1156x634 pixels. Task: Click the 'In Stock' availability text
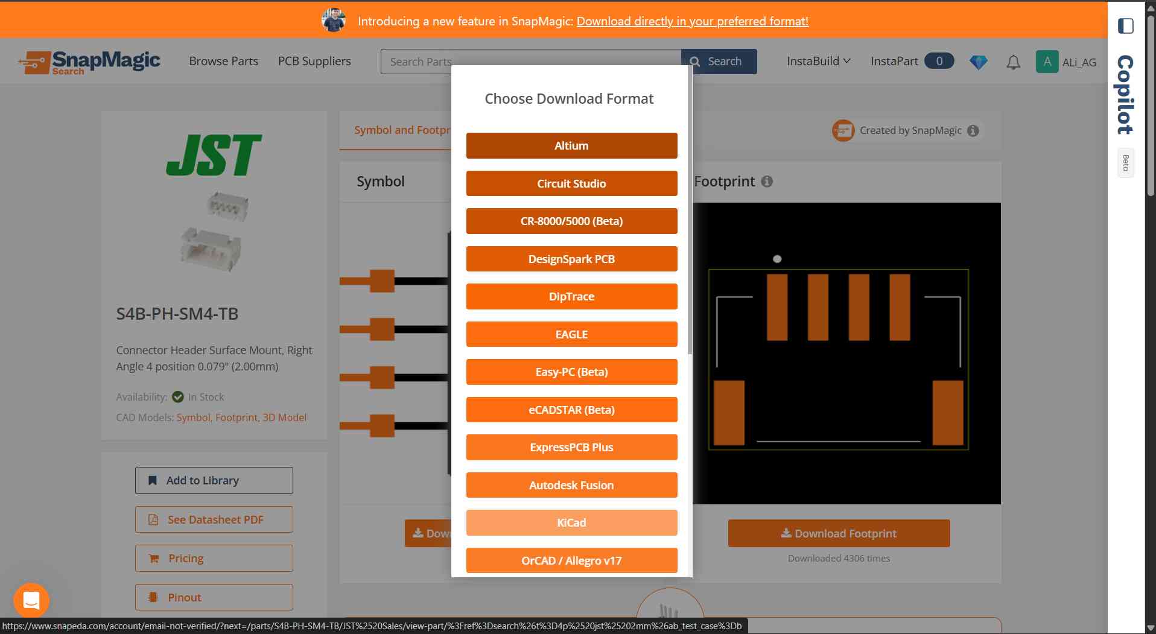point(206,397)
